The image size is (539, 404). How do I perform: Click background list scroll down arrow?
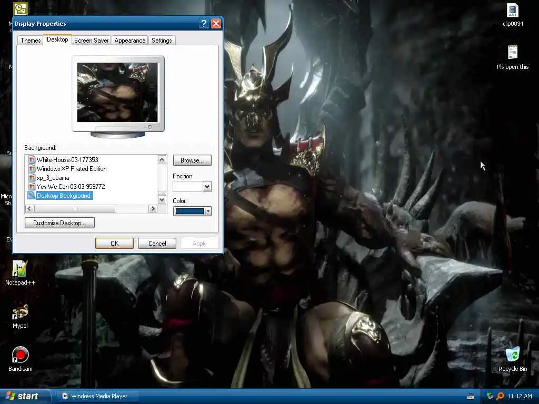162,199
